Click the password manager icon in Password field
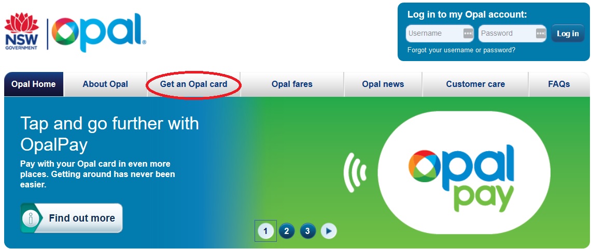 541,34
